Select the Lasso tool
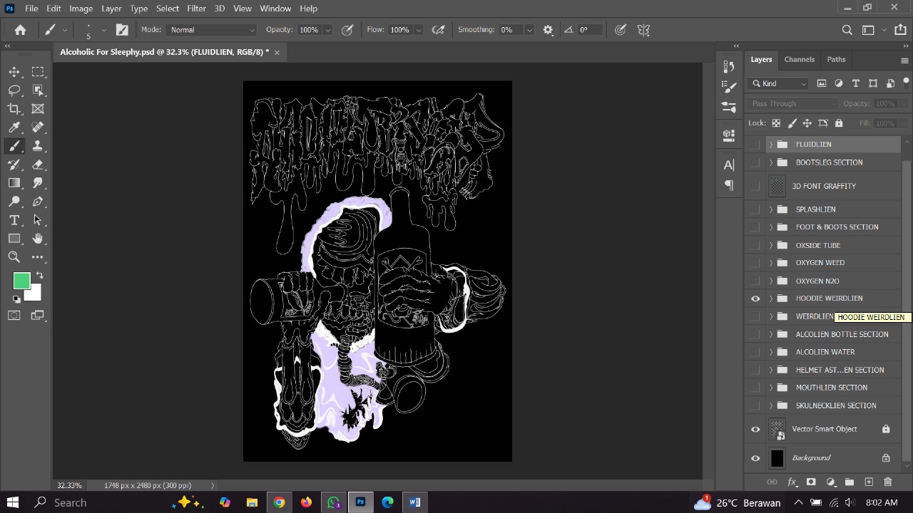 tap(14, 90)
